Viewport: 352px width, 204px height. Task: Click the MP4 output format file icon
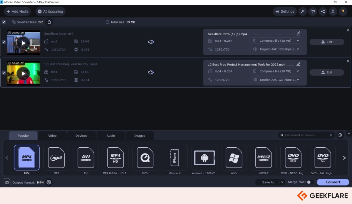(x=7, y=182)
